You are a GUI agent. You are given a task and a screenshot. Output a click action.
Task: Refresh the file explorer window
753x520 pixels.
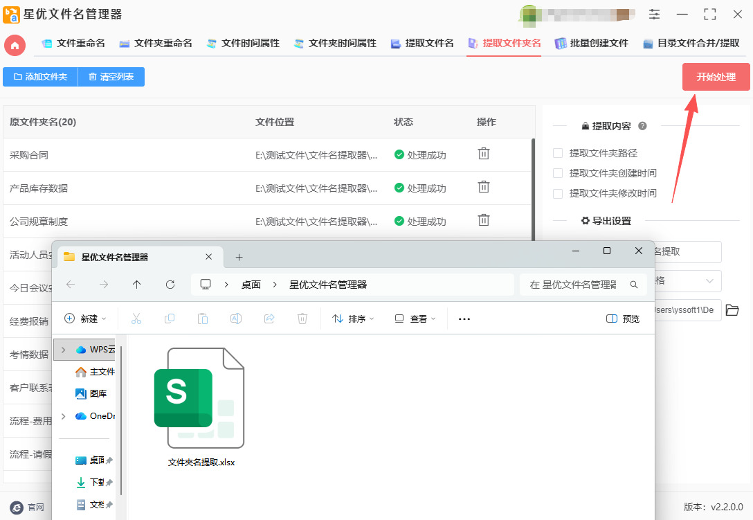(170, 285)
